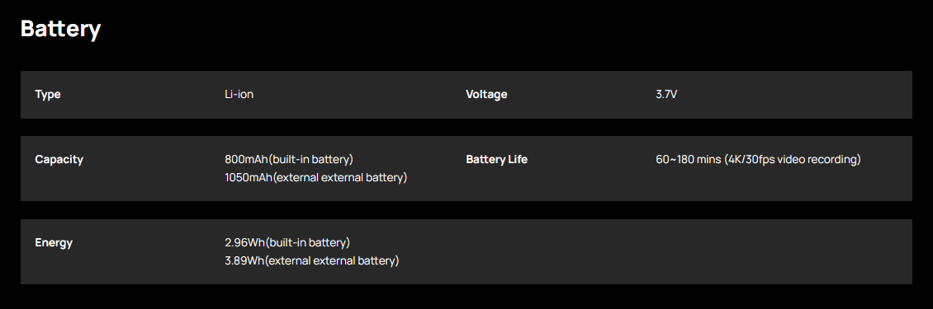Click the 800mAh built-in battery text
Screen dimensions: 933x309
[x=289, y=160]
